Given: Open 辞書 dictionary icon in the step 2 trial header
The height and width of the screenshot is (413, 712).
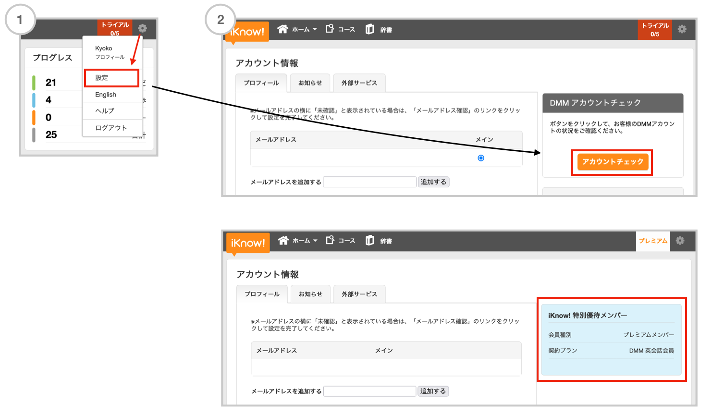Looking at the screenshot, I should [x=370, y=29].
